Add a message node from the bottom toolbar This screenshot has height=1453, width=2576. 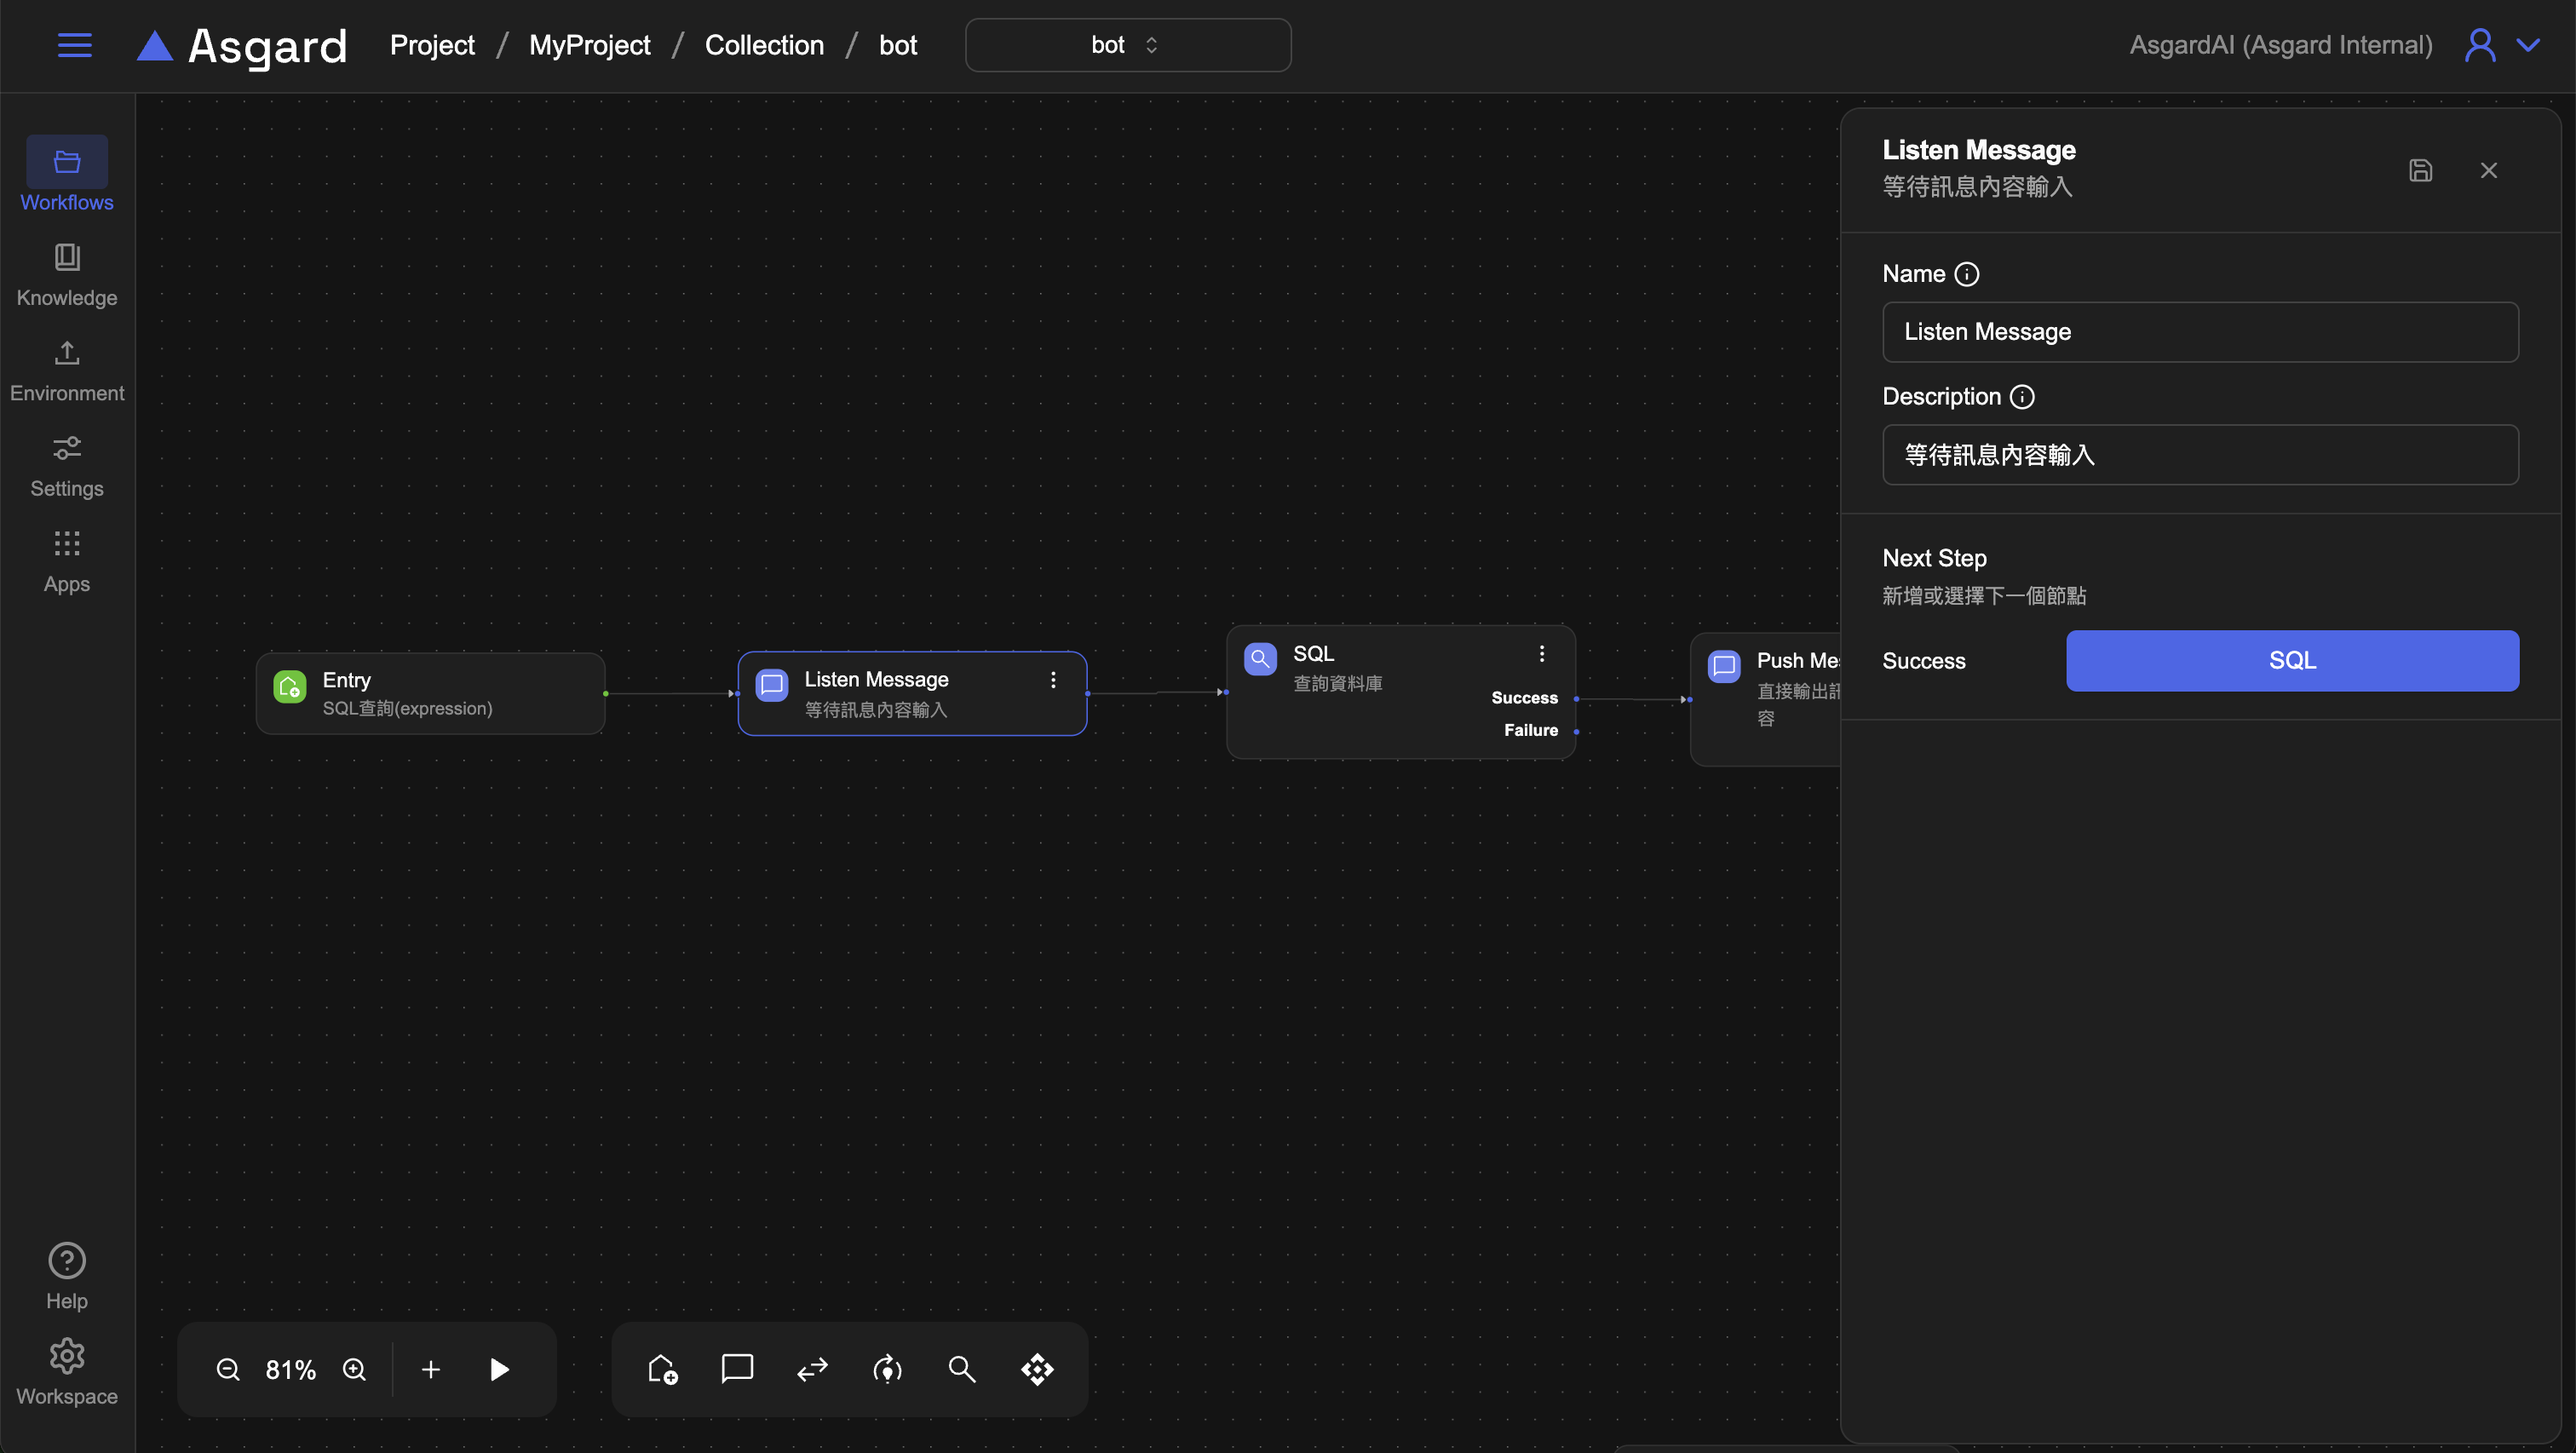[737, 1368]
